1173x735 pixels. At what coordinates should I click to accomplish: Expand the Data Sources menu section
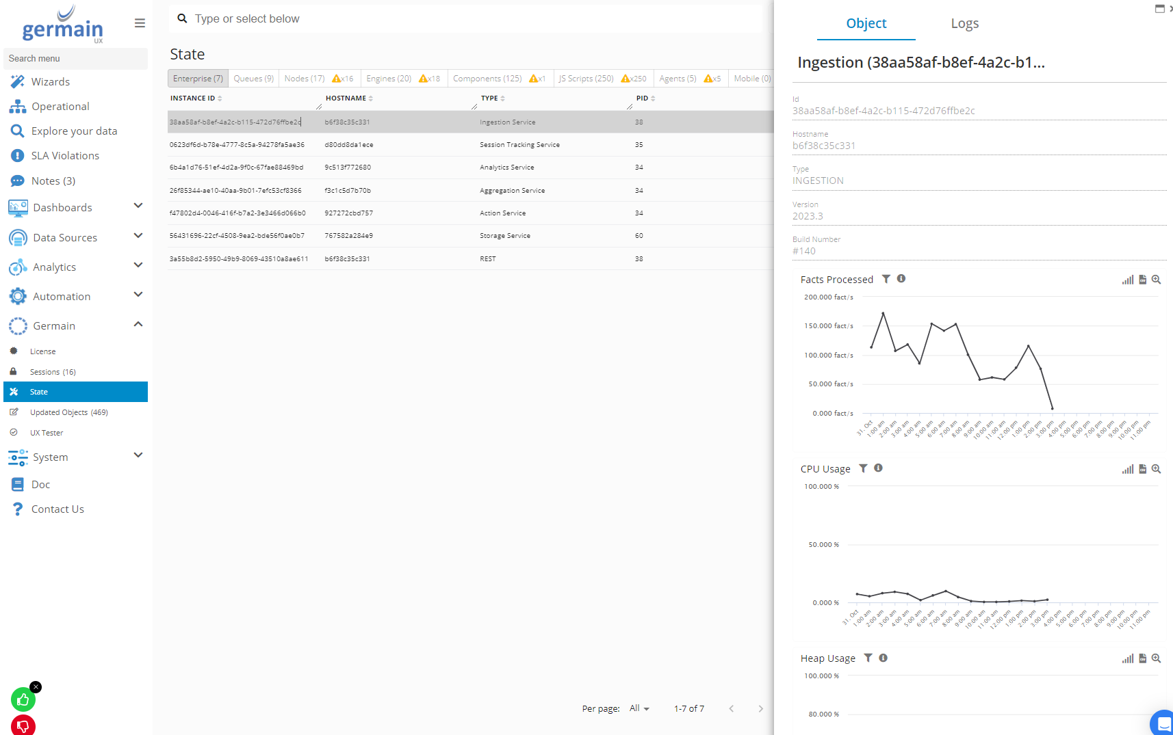(138, 237)
